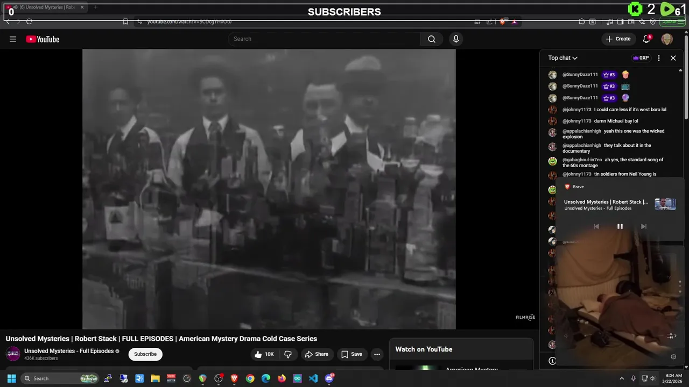This screenshot has height=387, width=689.
Task: Dislike the video with thumbs-down button
Action: [x=288, y=354]
